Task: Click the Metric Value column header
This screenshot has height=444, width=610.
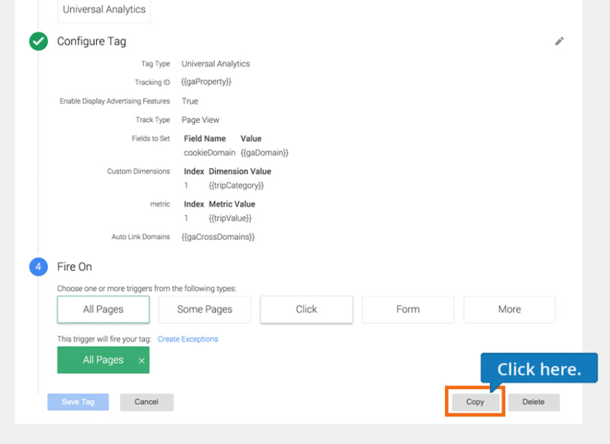Action: pos(232,204)
